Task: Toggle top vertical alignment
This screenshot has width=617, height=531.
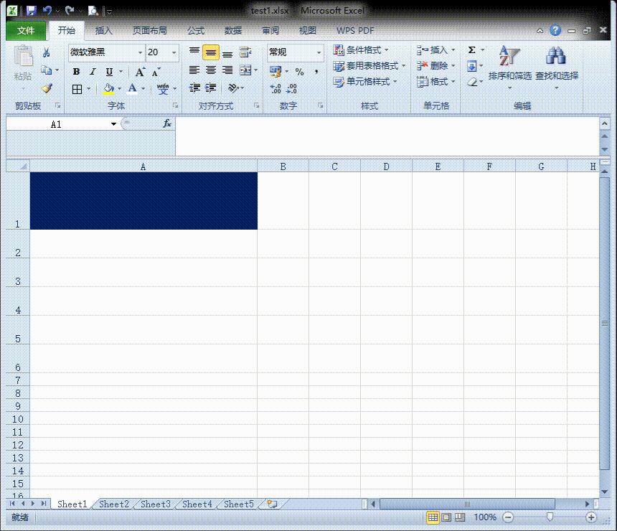Action: 194,52
